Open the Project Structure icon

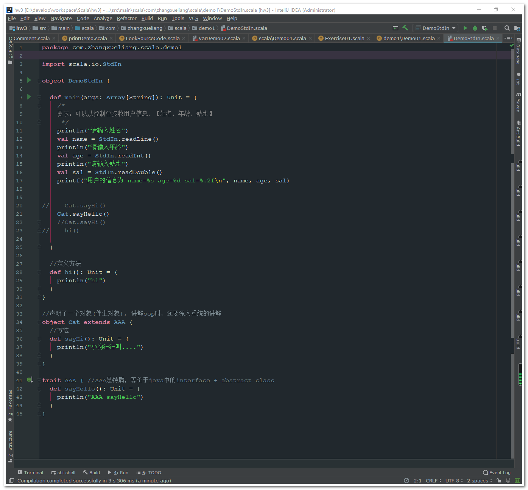click(517, 28)
